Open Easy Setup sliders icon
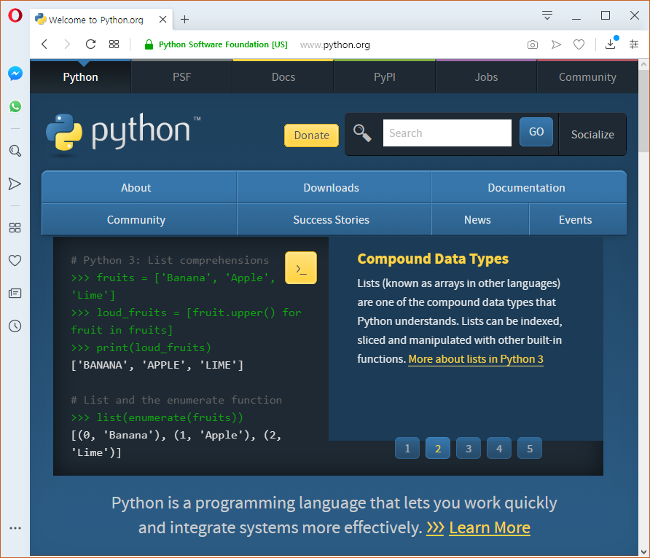Image resolution: width=650 pixels, height=558 pixels. click(x=634, y=44)
